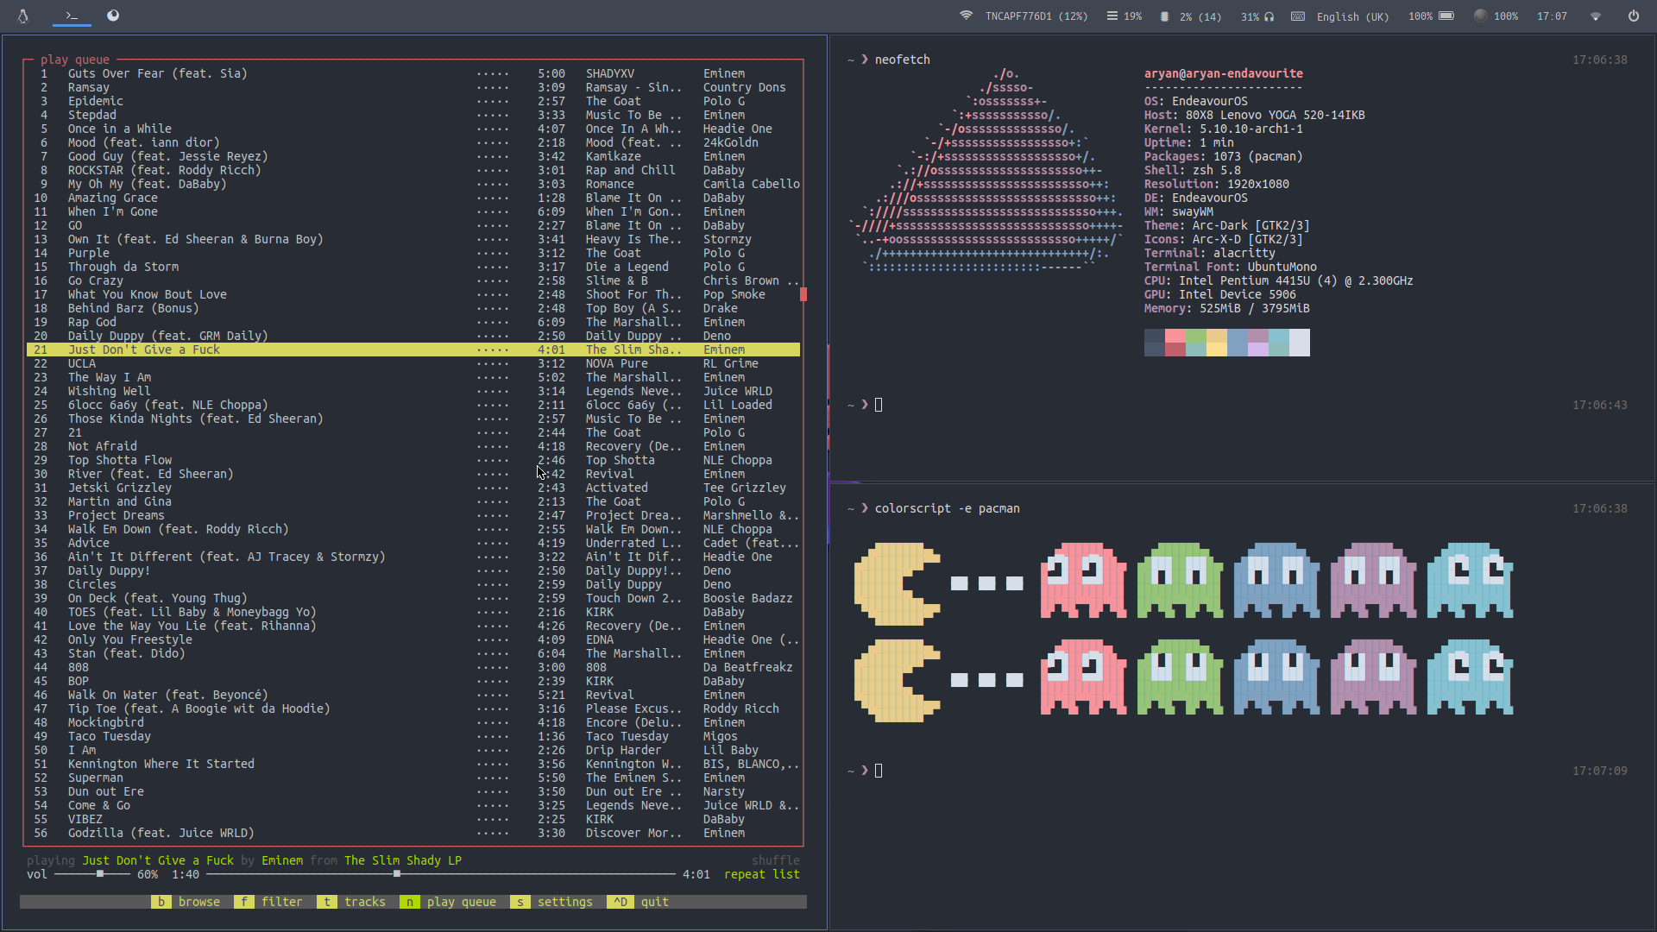1657x932 pixels.
Task: Open the browser workspace icon in the bar
Action: click(x=113, y=16)
